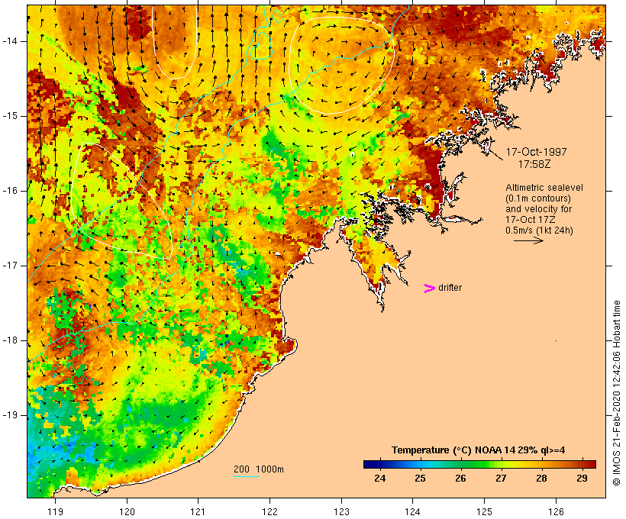Click the latitude label '-17'
This screenshot has width=626, height=519.
(9, 266)
